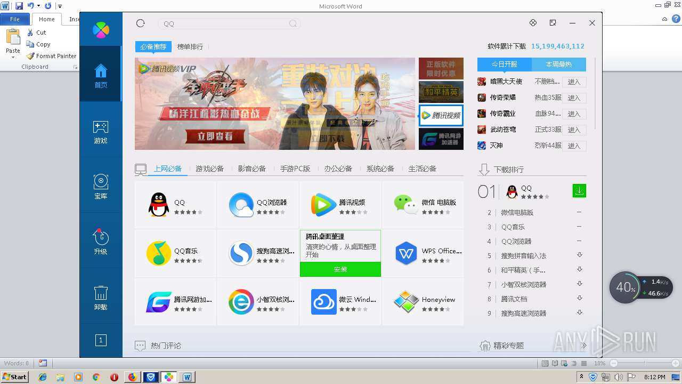Click the Word File tab

pyautogui.click(x=15, y=19)
